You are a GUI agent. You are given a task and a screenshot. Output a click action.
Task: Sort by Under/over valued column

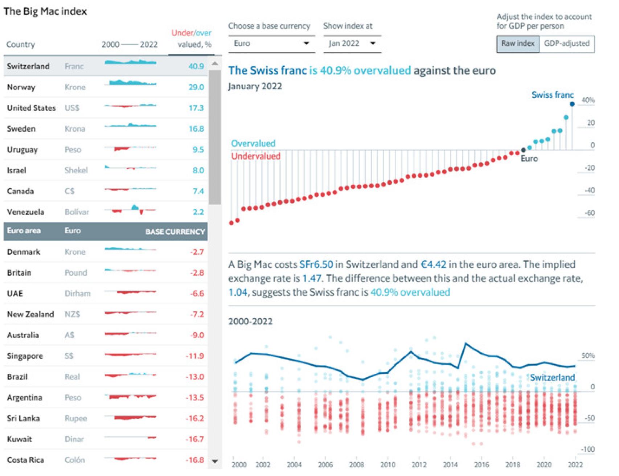point(191,38)
